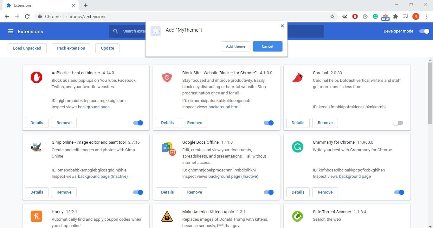Open the profile avatar R
Viewport: 433px width, 228px height.
click(416, 16)
